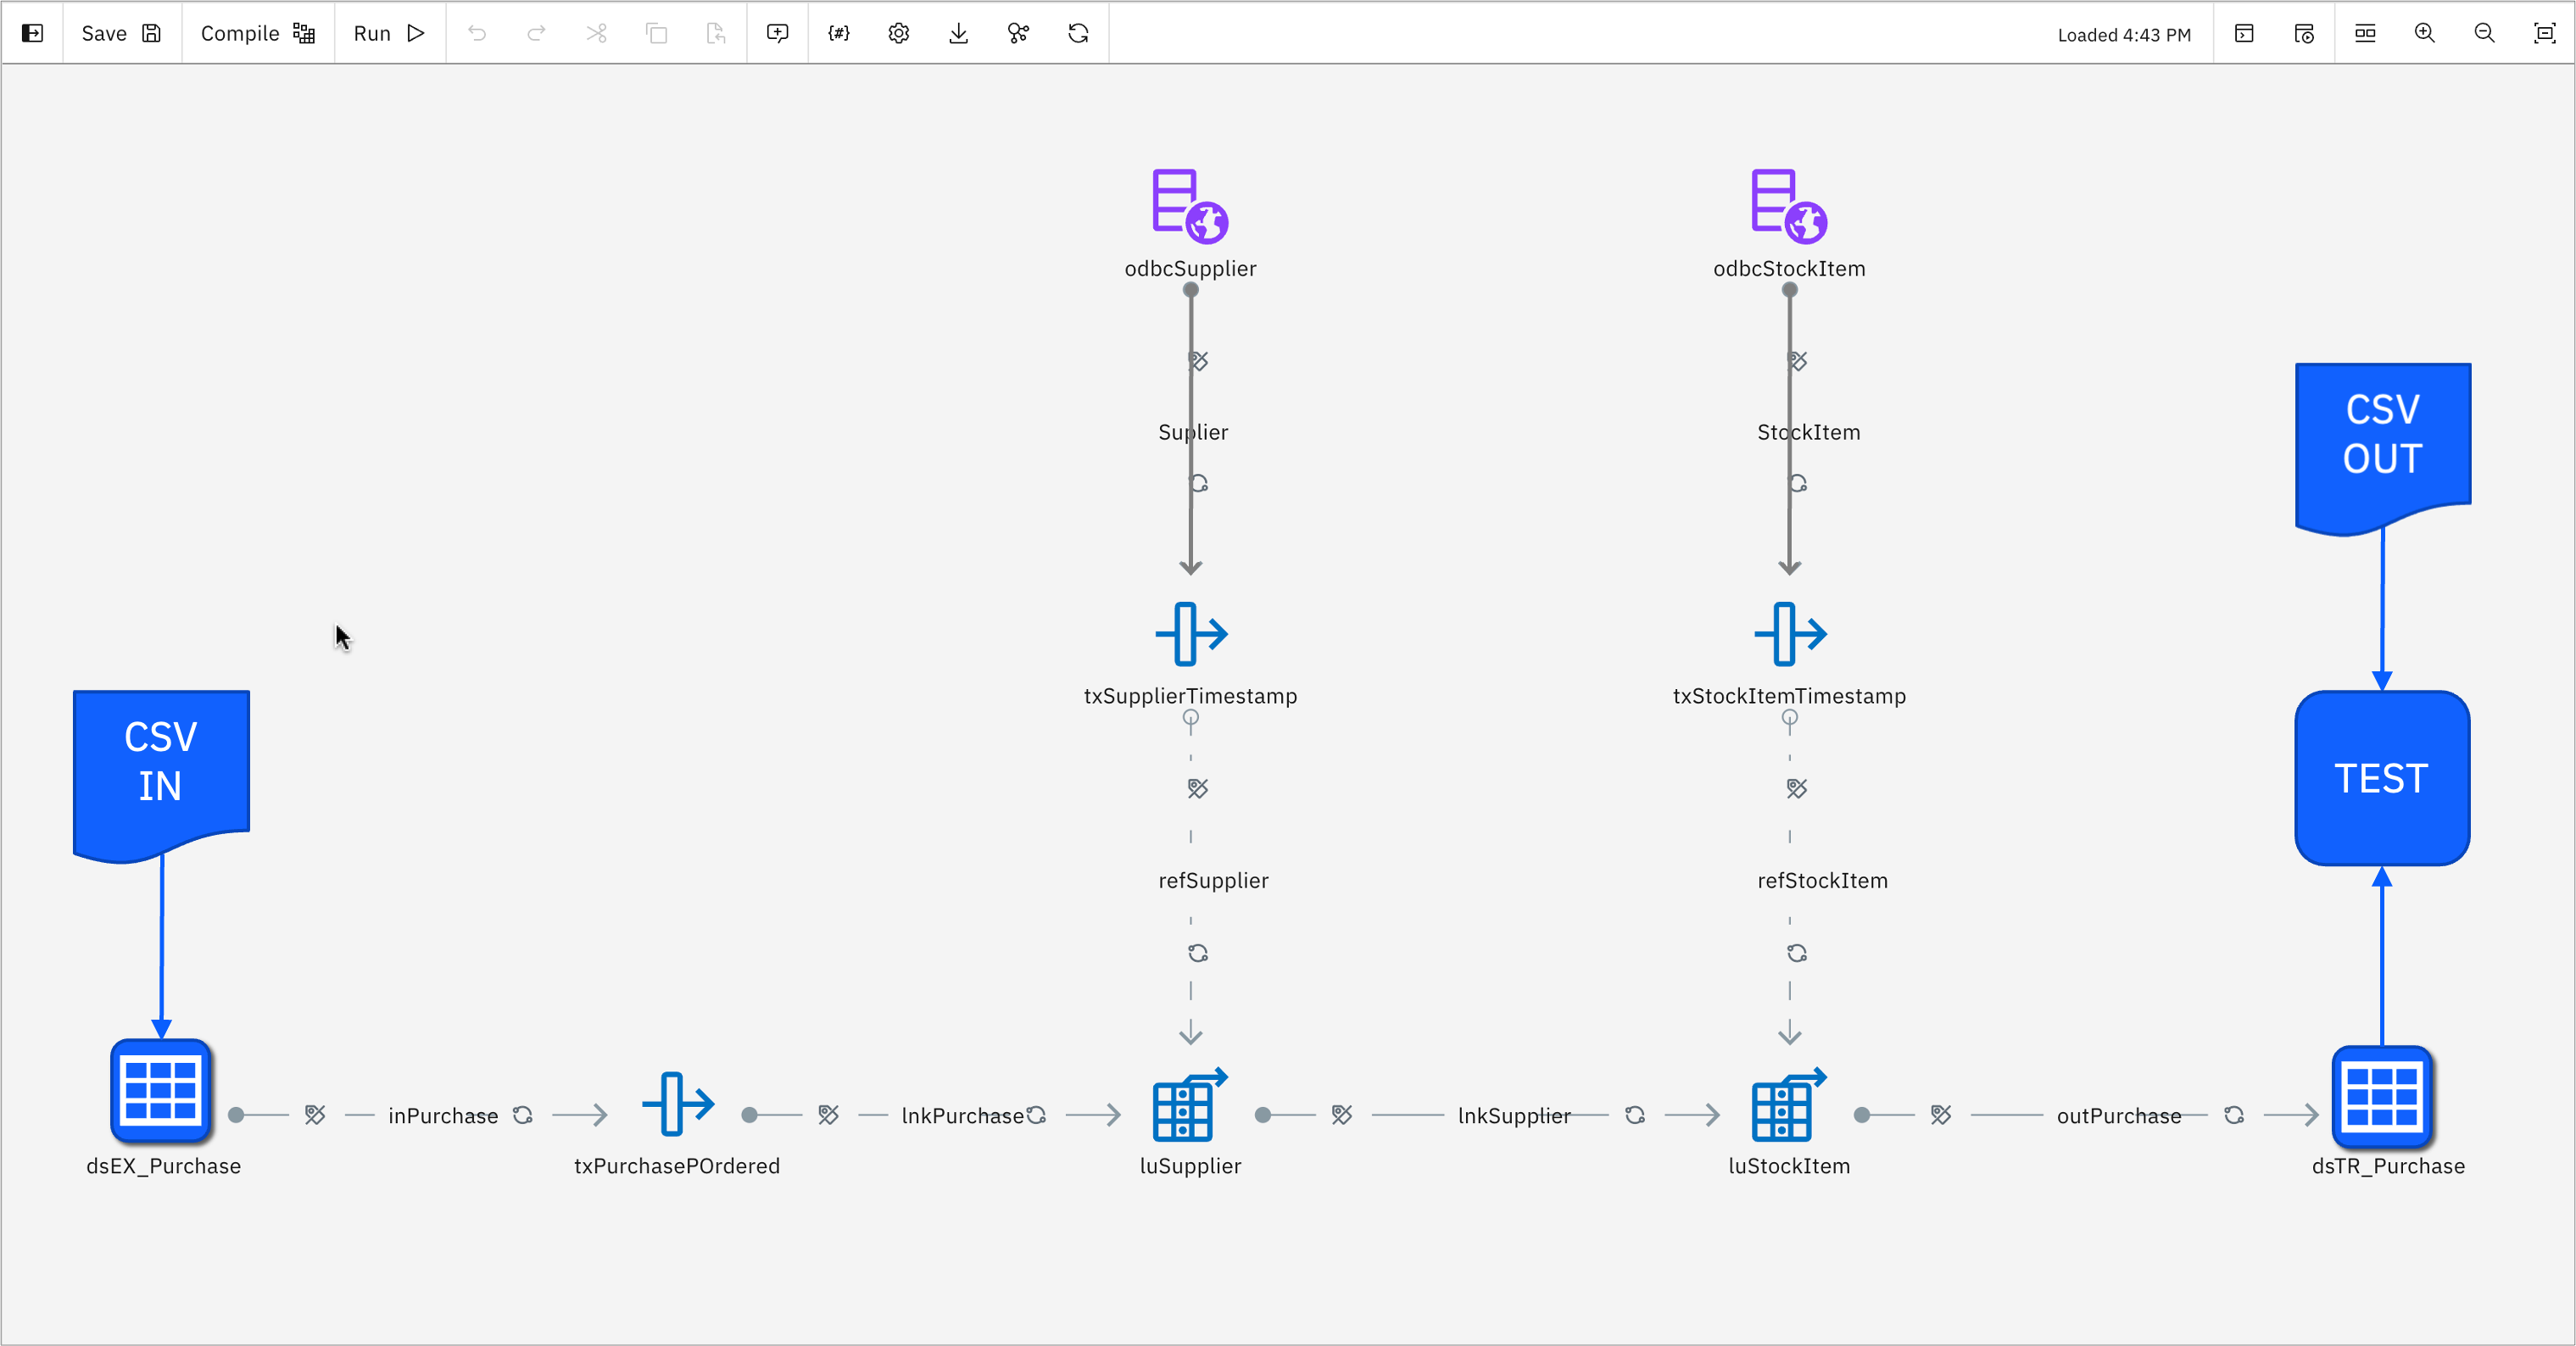
Task: Click the lnkSupplier link label
Action: 1513,1115
